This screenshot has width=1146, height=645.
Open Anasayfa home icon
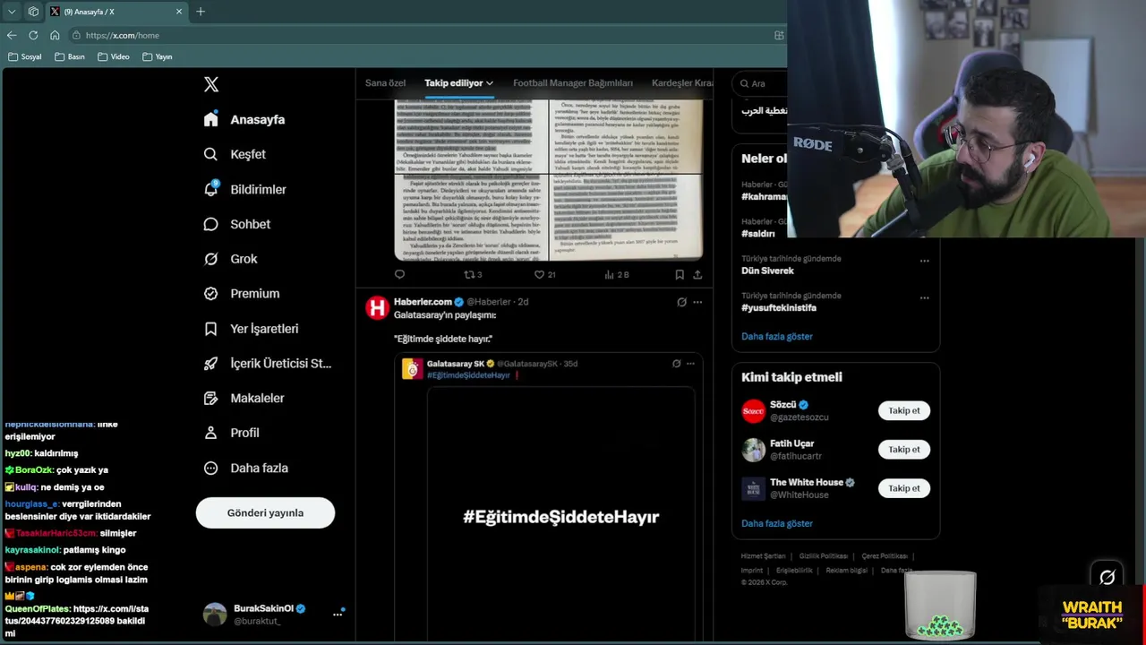(211, 119)
